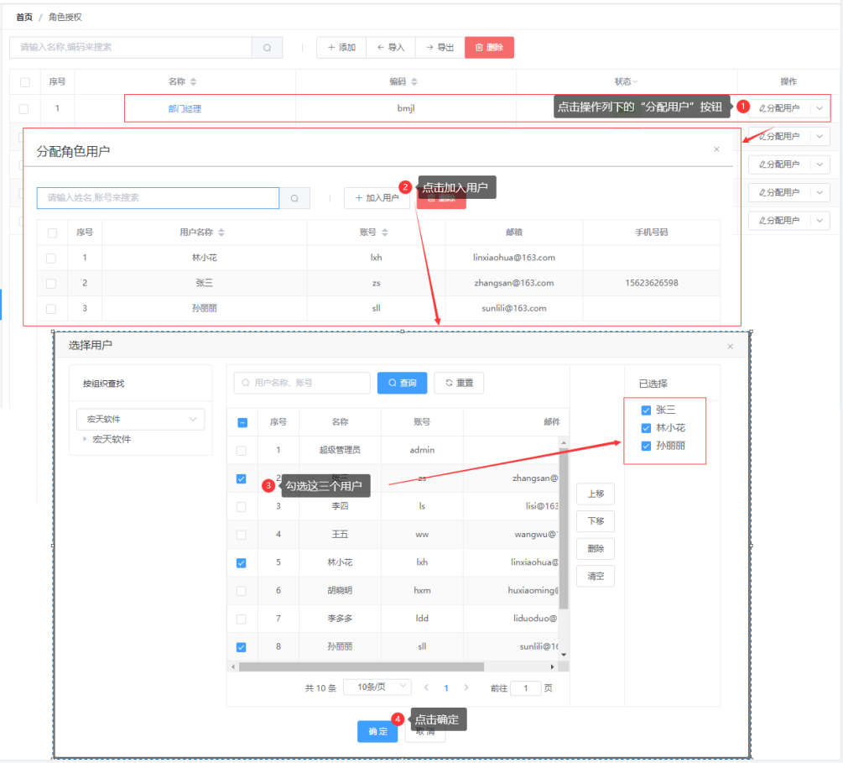843x763 pixels.
Task: Check the 部门经理 row checkbox
Action: [23, 108]
